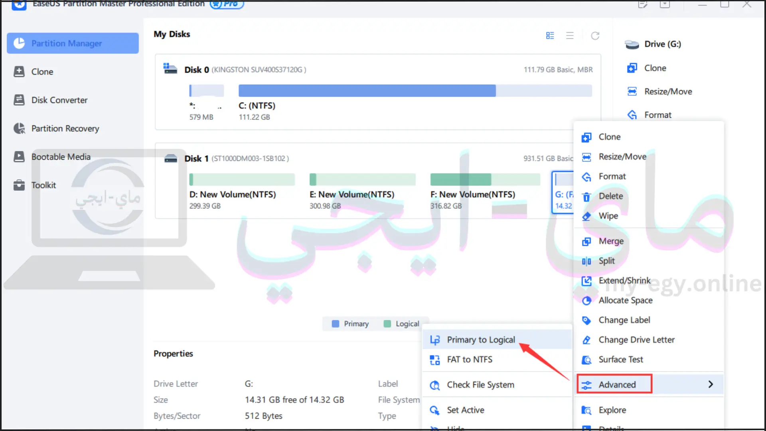
Task: Click the Set Active icon
Action: click(x=435, y=410)
